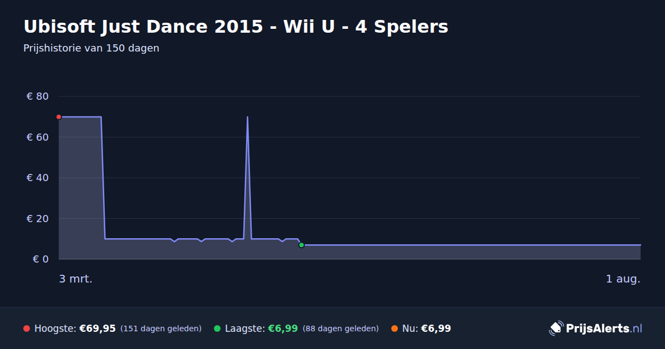This screenshot has height=349, width=665.
Task: Click the € 0 axis label
Action: [40, 259]
